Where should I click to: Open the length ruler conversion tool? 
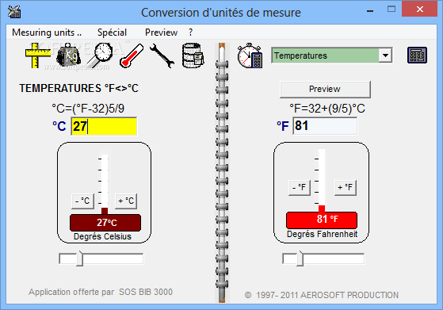click(37, 55)
